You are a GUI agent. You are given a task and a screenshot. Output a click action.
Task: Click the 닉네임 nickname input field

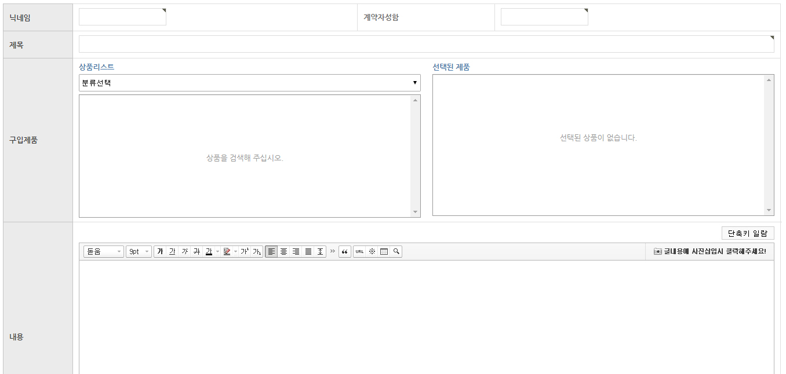[122, 17]
